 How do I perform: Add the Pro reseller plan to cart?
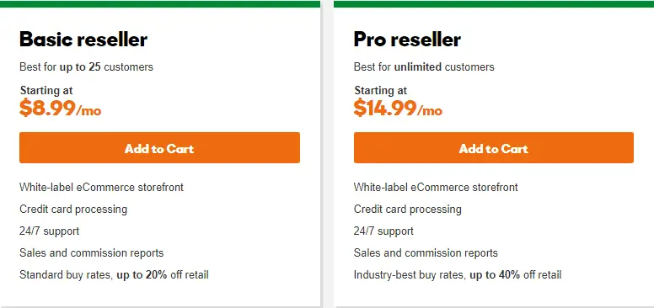(x=493, y=148)
